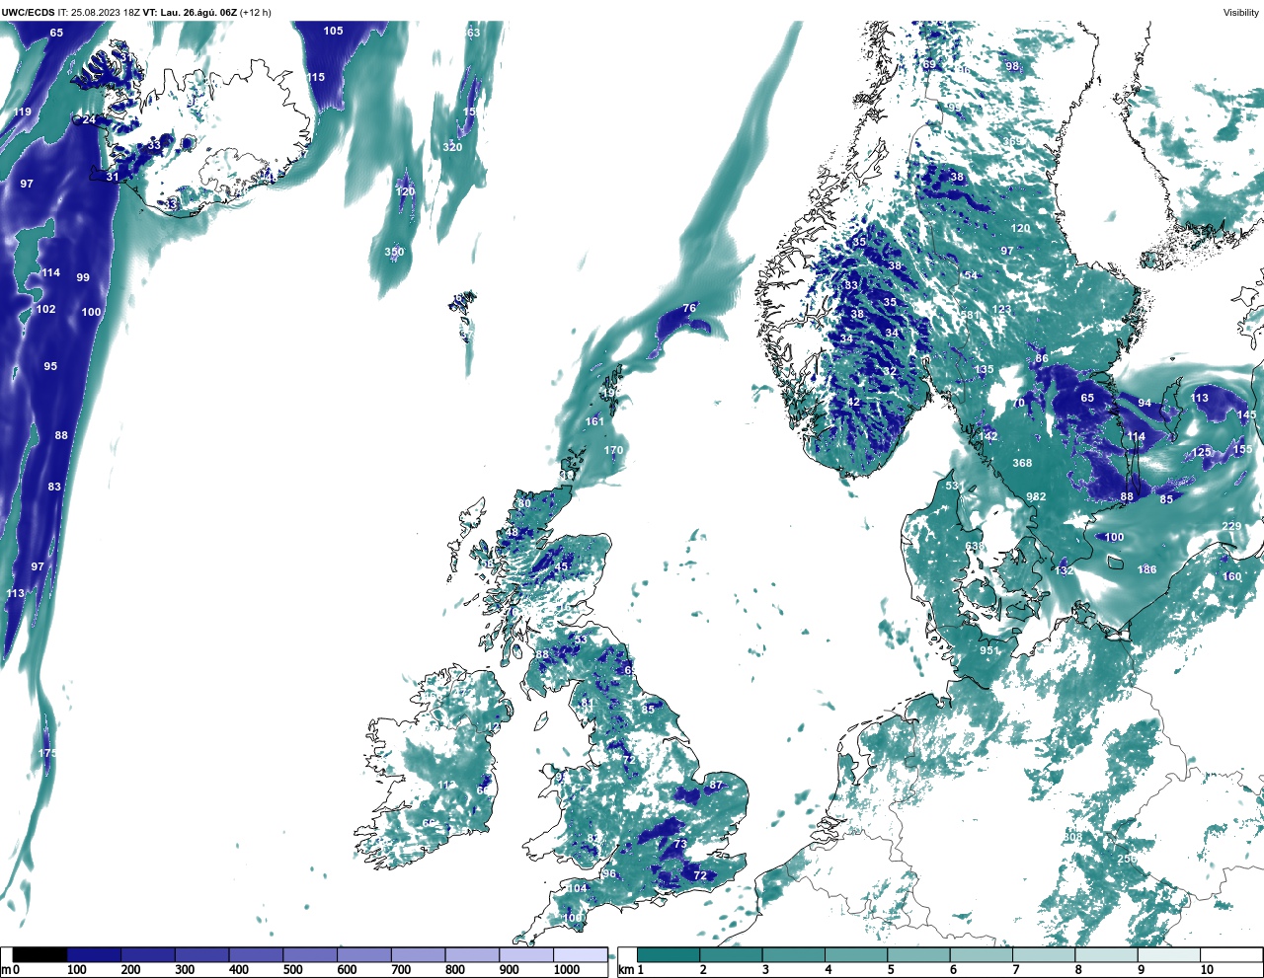
Task: Click the '132' value in the southern Baltic
Action: pos(1064,570)
